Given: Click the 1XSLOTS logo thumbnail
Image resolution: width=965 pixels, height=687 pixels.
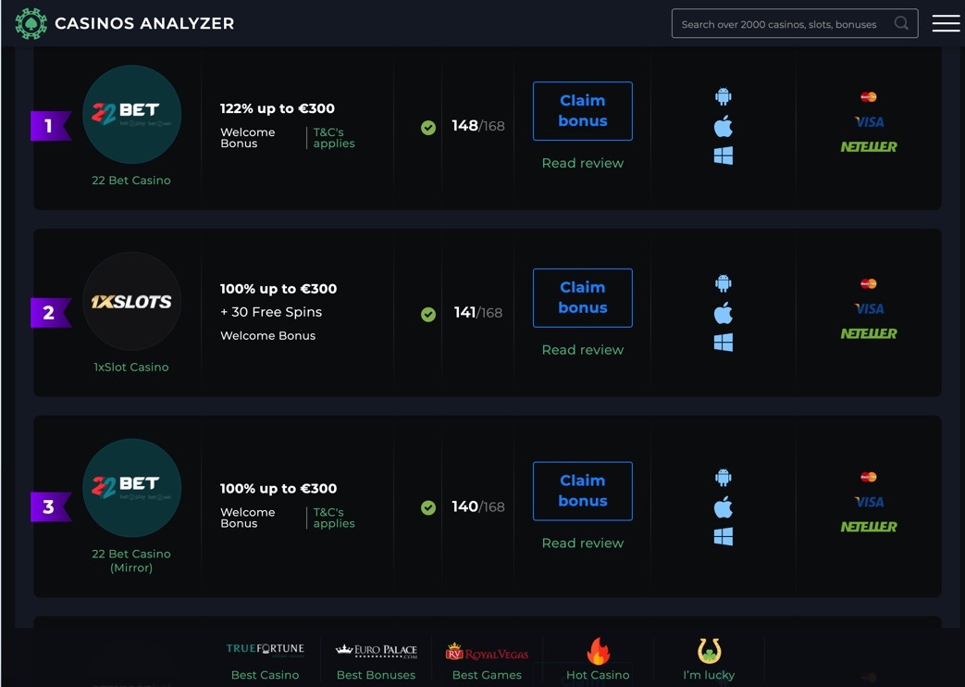Looking at the screenshot, I should (x=131, y=301).
